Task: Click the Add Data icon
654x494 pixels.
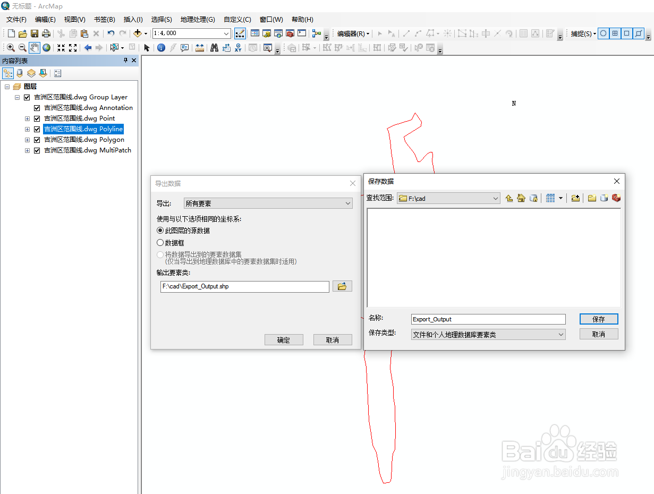Action: pos(138,33)
